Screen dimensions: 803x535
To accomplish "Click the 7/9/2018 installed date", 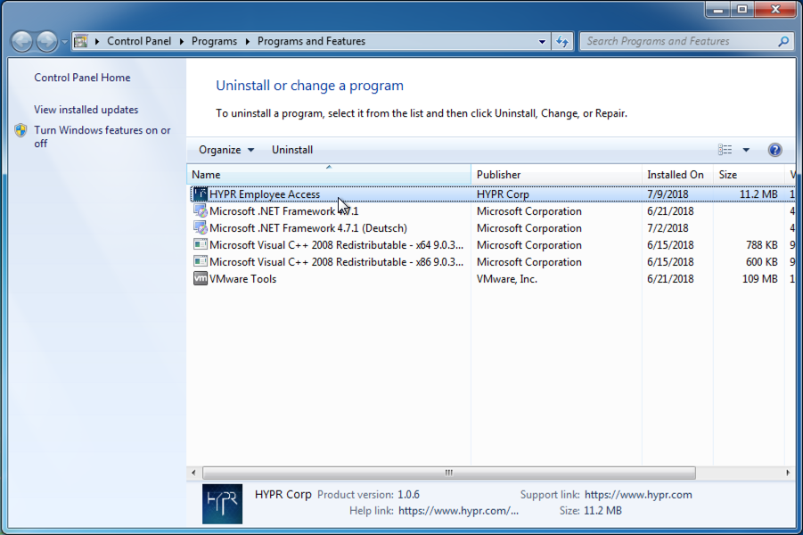I will [668, 194].
